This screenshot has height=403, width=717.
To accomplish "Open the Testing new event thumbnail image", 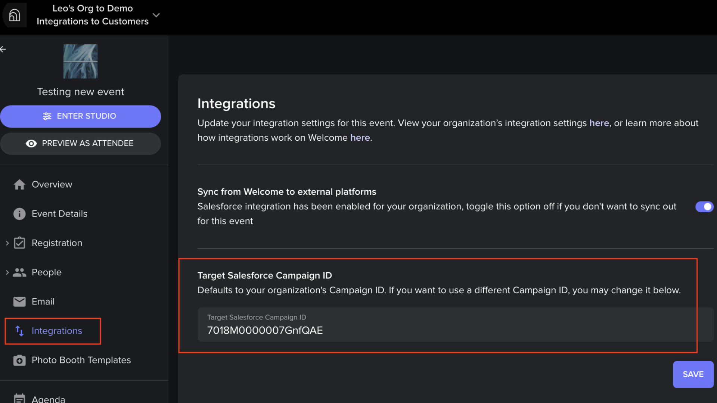I will point(80,61).
